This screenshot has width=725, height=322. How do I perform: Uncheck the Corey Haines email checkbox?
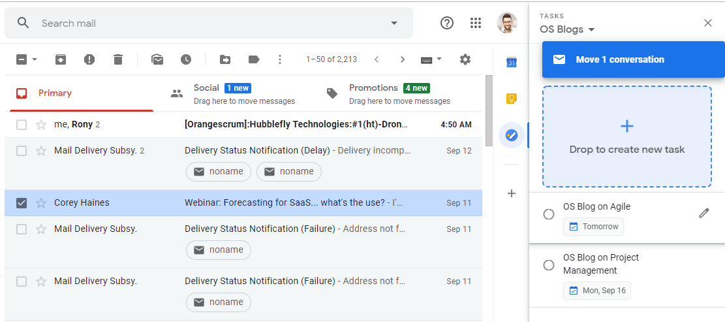[22, 202]
